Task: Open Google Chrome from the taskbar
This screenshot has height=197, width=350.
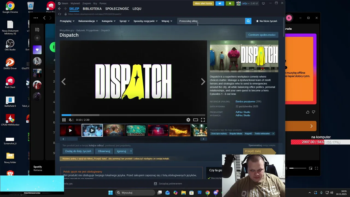Action: (208, 193)
